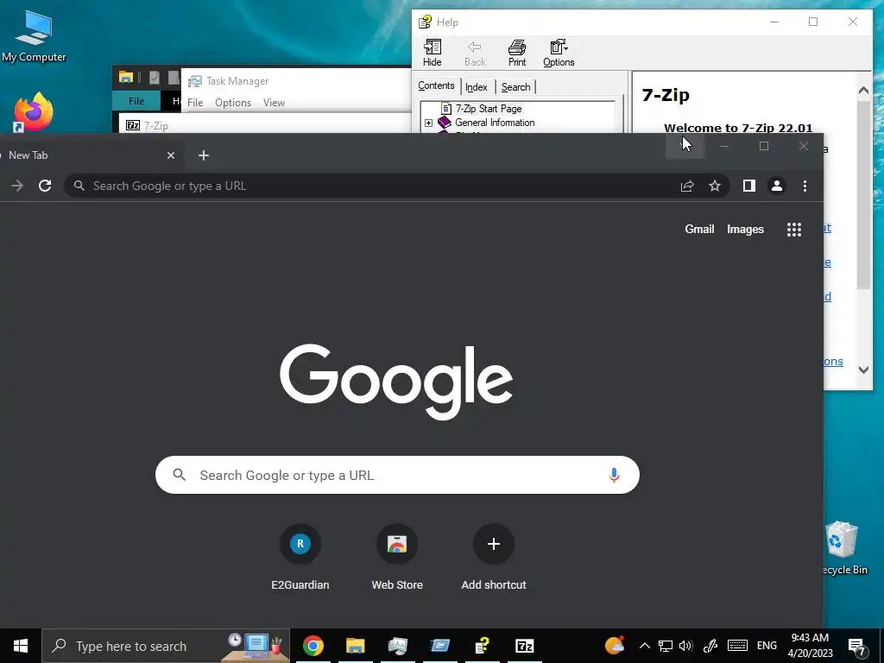
Task: Open the Windows Ink Workspace pen icon
Action: [x=710, y=646]
